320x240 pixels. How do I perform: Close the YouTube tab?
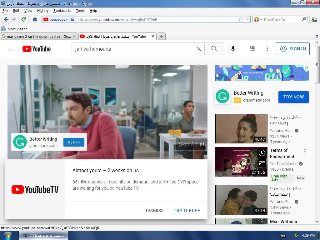(152, 36)
